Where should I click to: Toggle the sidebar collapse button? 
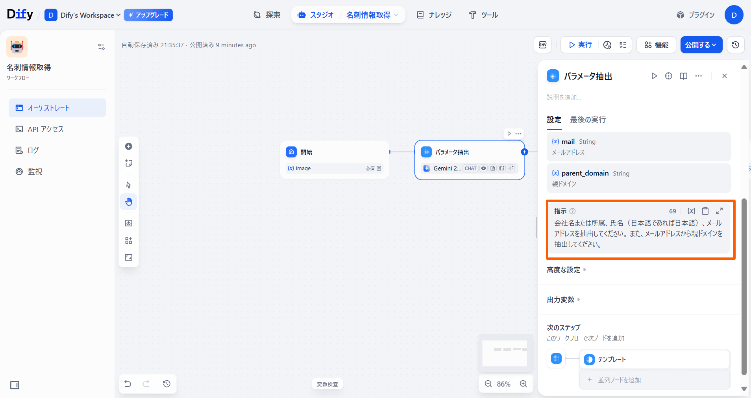pos(15,385)
